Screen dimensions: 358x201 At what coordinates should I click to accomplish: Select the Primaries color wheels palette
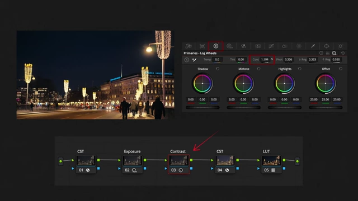216,46
